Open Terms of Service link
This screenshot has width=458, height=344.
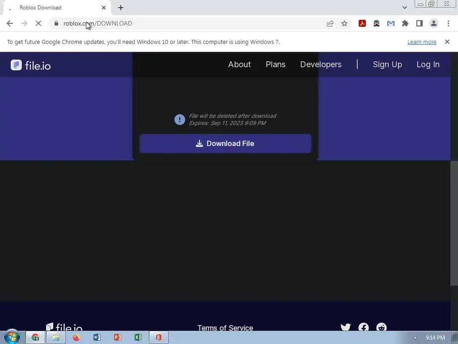coord(225,327)
